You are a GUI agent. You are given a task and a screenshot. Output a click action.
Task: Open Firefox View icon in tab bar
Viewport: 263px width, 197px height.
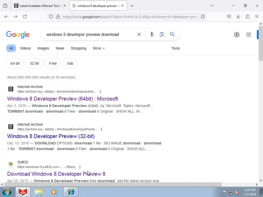coord(5,6)
